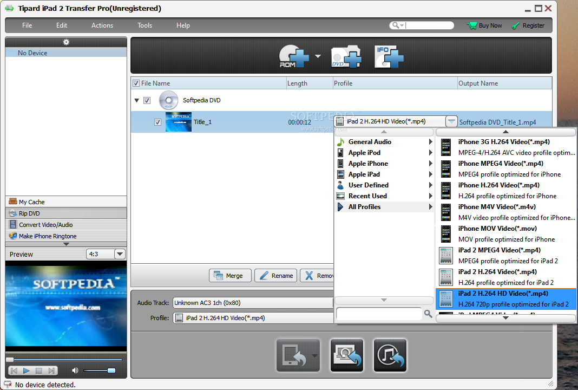Collapse the Softpedia DVD tree node
The height and width of the screenshot is (390, 578).
point(137,100)
